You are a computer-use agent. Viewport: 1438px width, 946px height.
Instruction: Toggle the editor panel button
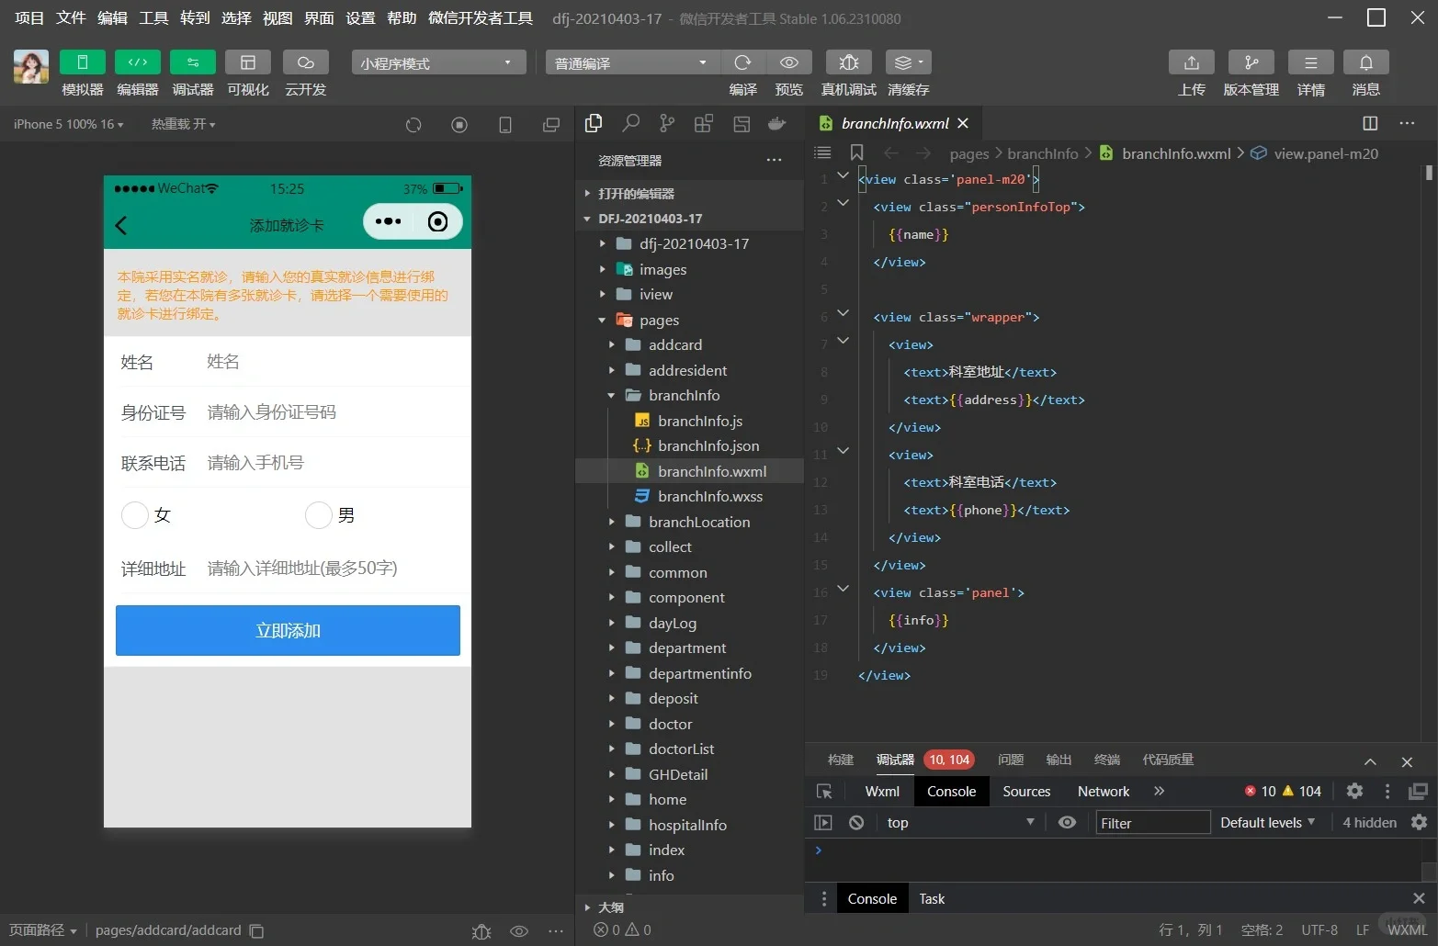click(x=137, y=62)
